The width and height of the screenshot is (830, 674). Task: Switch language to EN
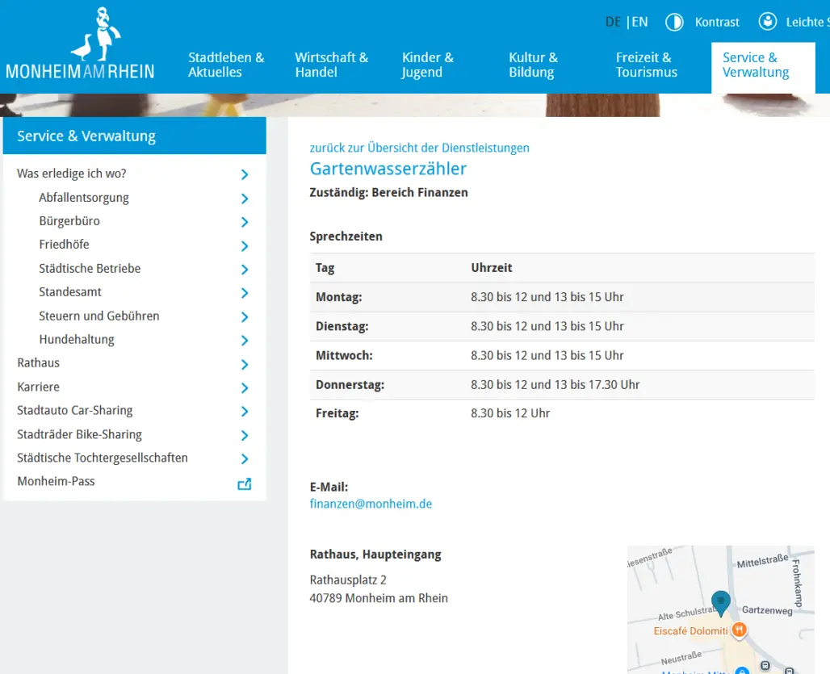click(x=639, y=22)
